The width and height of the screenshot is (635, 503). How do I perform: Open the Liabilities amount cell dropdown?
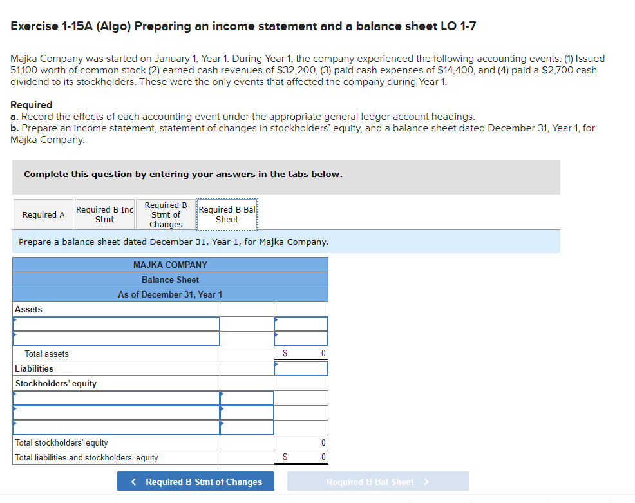pos(301,368)
